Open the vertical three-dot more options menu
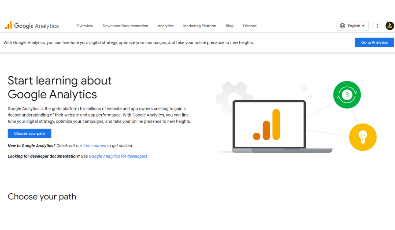The width and height of the screenshot is (395, 230). click(x=377, y=26)
